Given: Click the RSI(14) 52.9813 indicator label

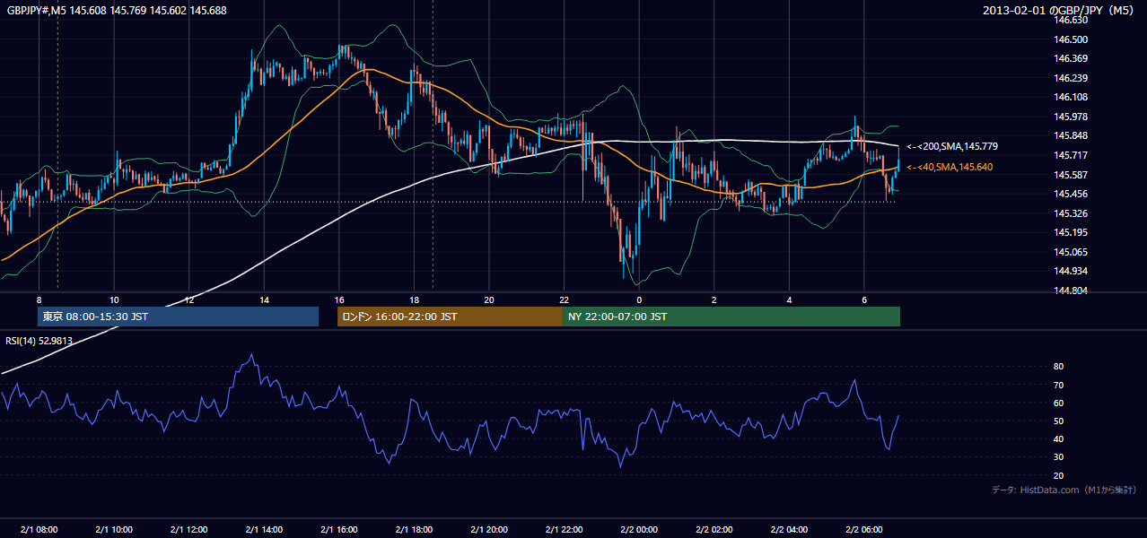Looking at the screenshot, I should (x=39, y=341).
